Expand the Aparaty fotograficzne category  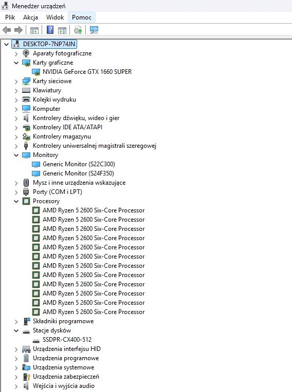(16, 53)
